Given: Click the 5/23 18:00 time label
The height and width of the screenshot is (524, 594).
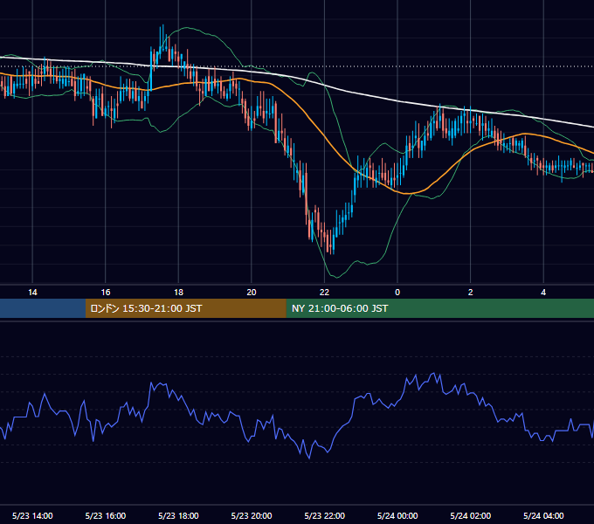Looking at the screenshot, I should click(178, 515).
